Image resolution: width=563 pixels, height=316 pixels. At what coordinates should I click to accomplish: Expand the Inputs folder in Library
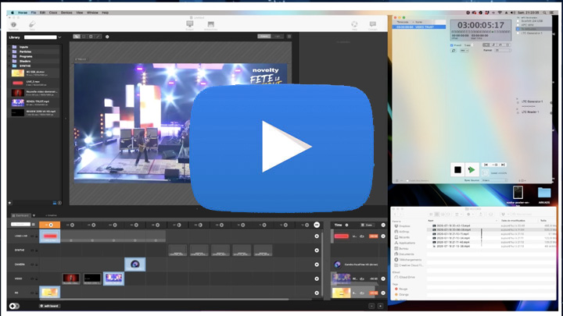(x=9, y=47)
